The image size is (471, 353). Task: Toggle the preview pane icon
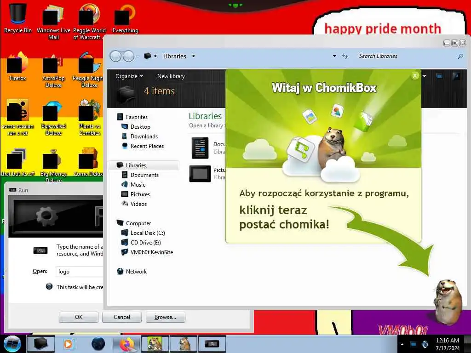(x=439, y=76)
